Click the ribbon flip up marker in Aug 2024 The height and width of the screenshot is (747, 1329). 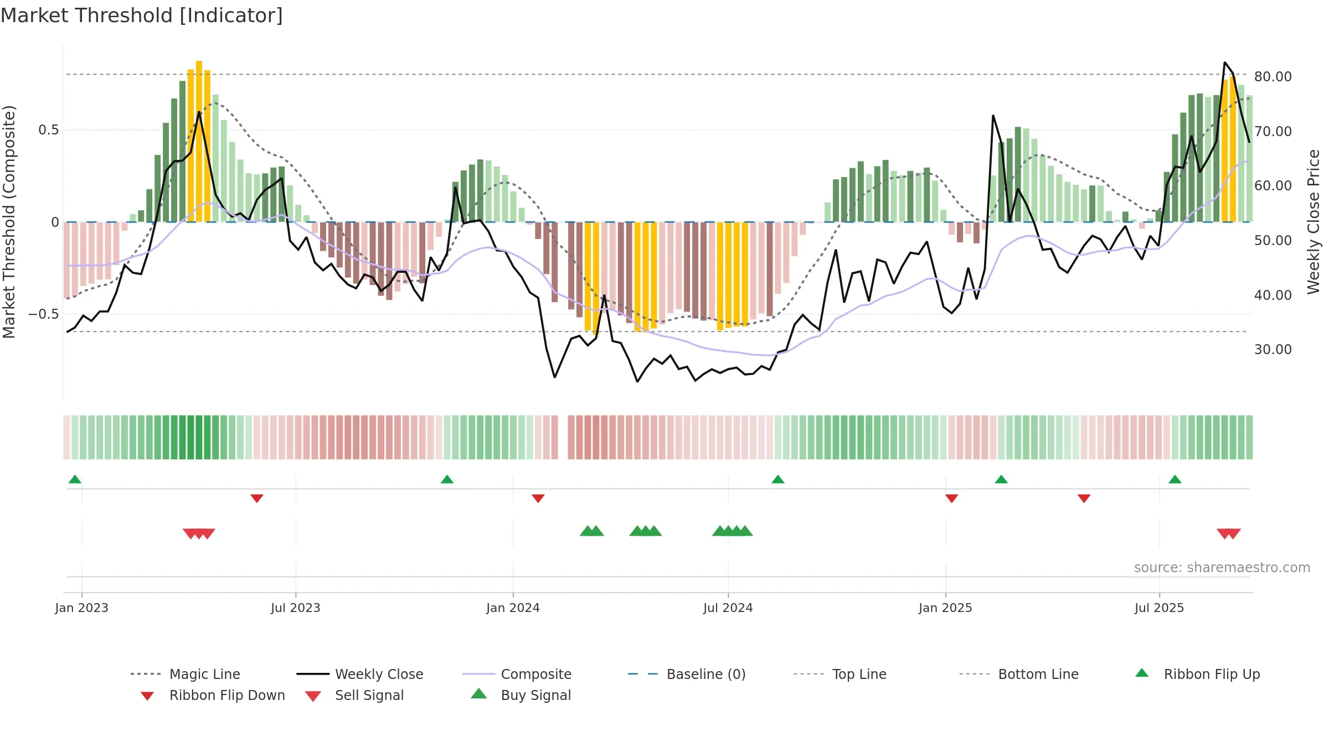tap(778, 479)
